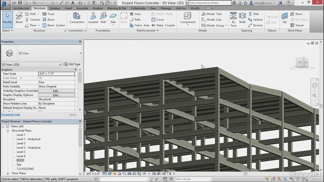The height and width of the screenshot is (182, 324).
Task: Open work plane Viewer
Action: pyautogui.click(x=297, y=25)
